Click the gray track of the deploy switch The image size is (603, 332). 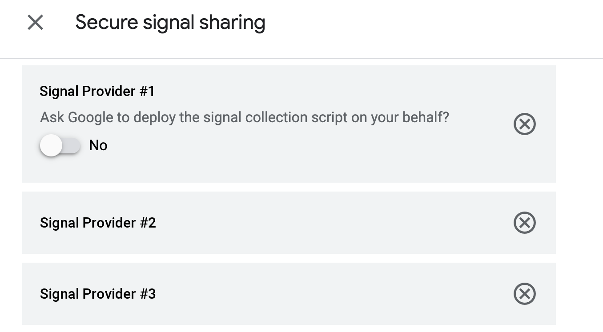[x=72, y=145]
